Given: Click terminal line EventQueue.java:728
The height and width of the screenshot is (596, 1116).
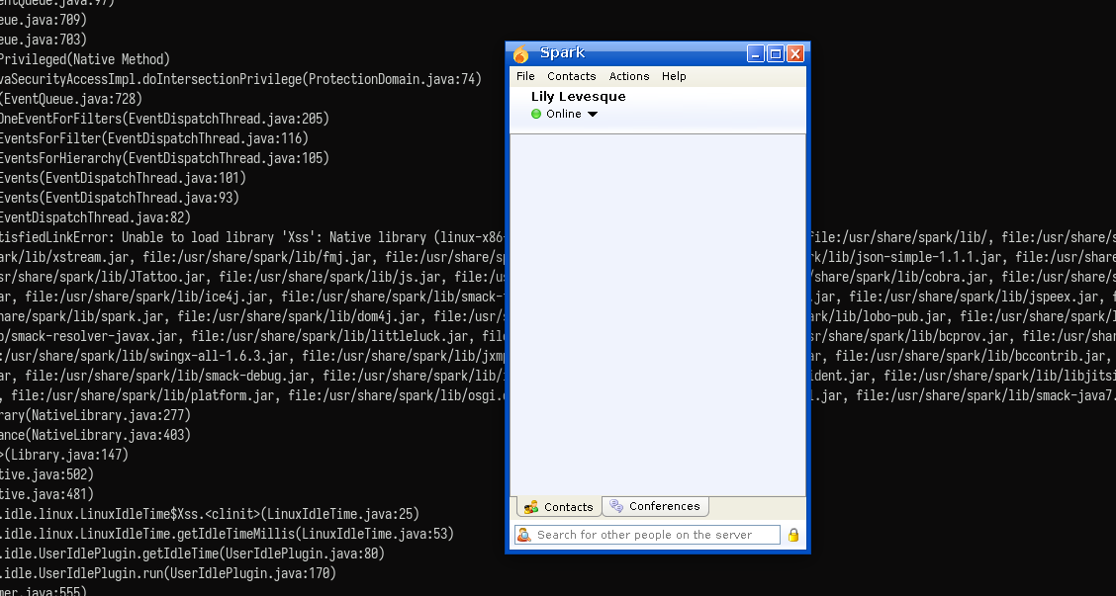Looking at the screenshot, I should 71,99.
